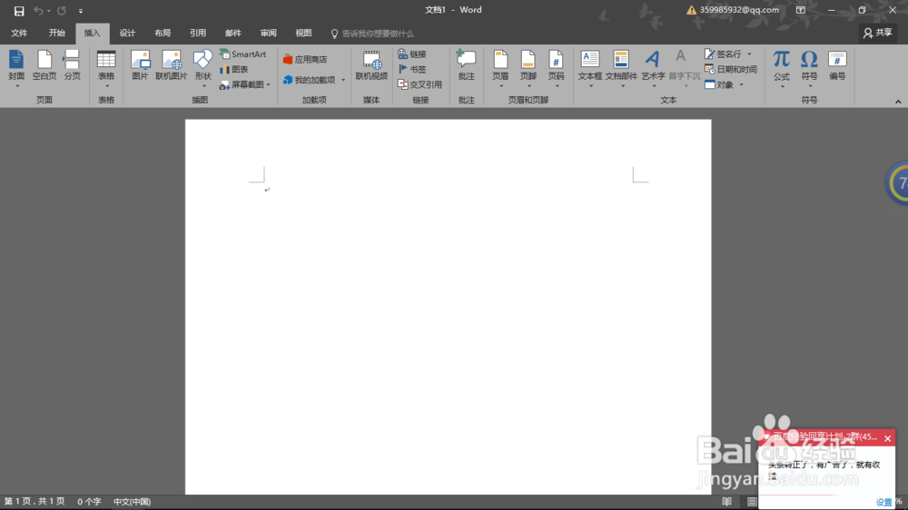The width and height of the screenshot is (908, 510).
Task: Open the Table (表格) insert tool
Action: coord(106,68)
